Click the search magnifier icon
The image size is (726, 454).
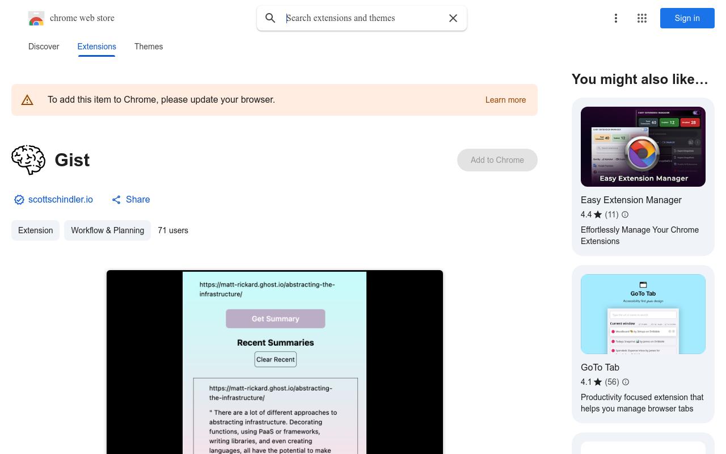pos(271,18)
